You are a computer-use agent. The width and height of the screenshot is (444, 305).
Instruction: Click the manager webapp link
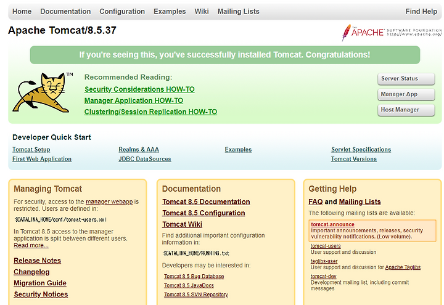109,201
